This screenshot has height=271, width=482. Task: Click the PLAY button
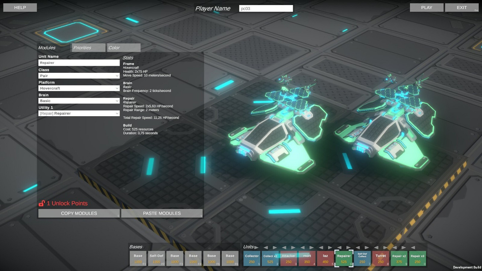click(426, 7)
